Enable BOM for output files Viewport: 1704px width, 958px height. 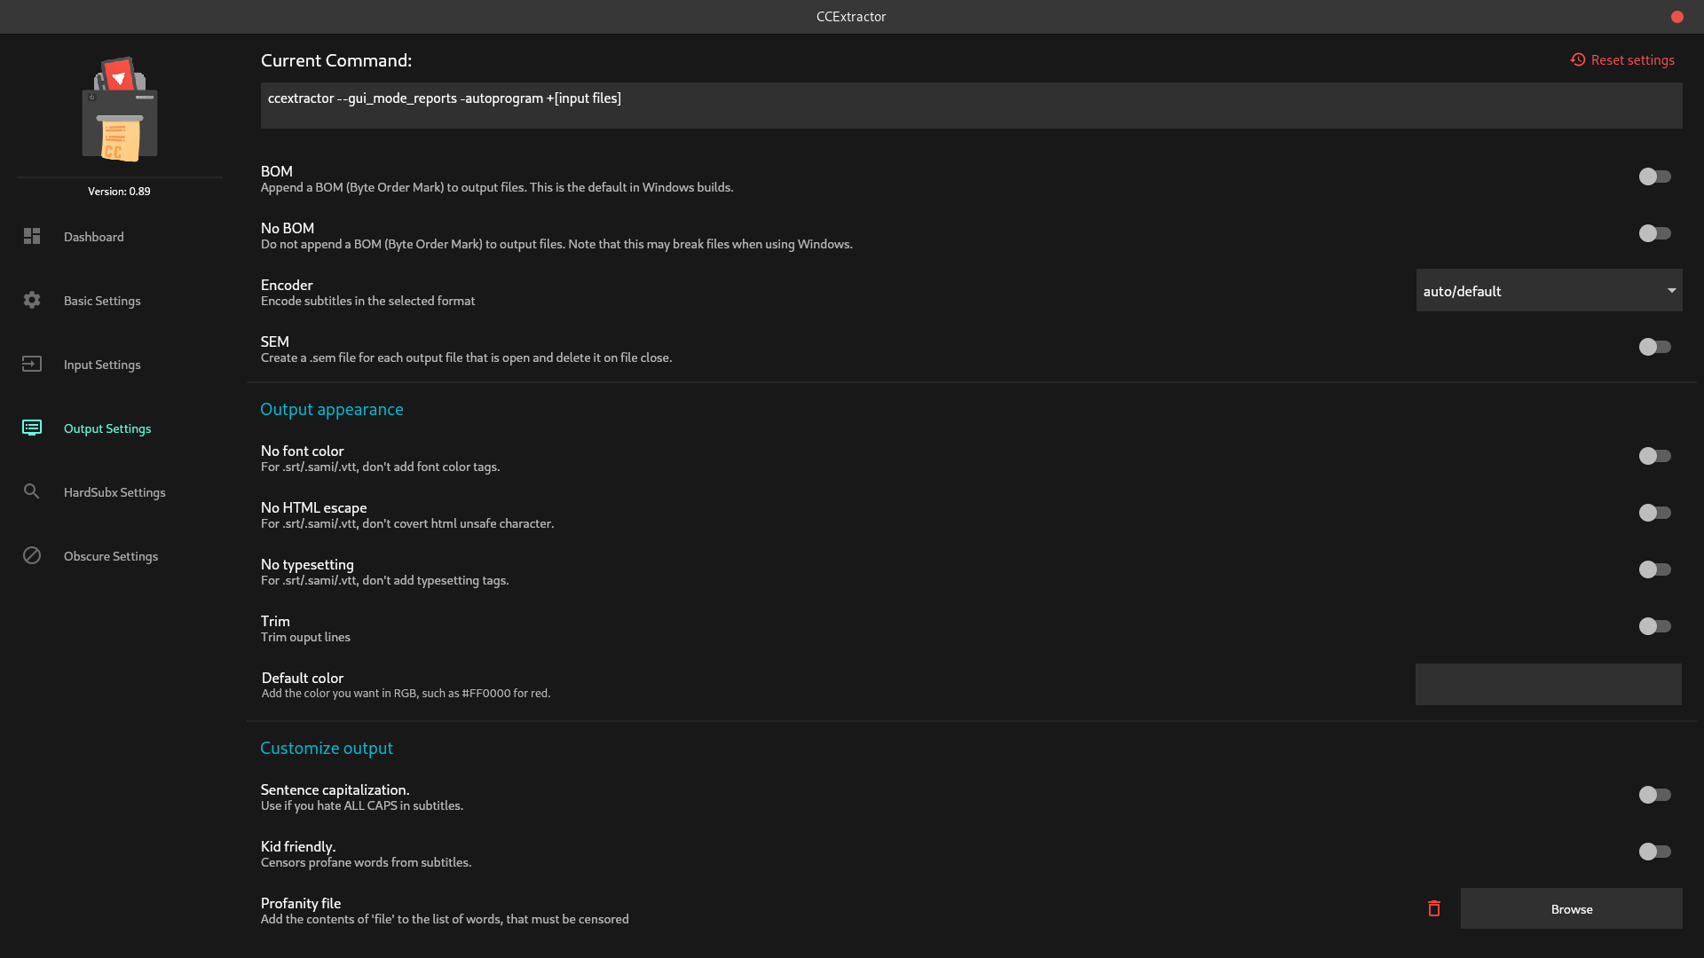1654,177
